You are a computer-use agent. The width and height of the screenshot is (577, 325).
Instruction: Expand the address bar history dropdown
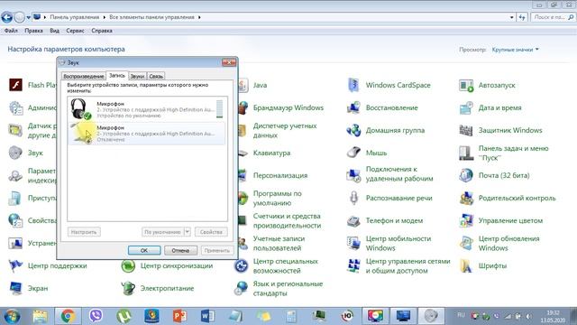point(512,17)
